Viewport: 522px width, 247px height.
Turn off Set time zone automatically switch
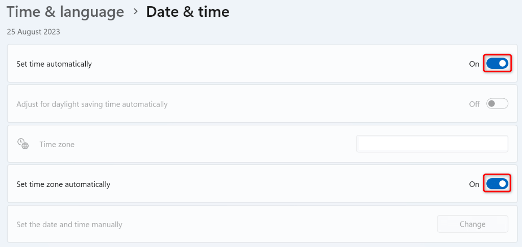click(497, 184)
